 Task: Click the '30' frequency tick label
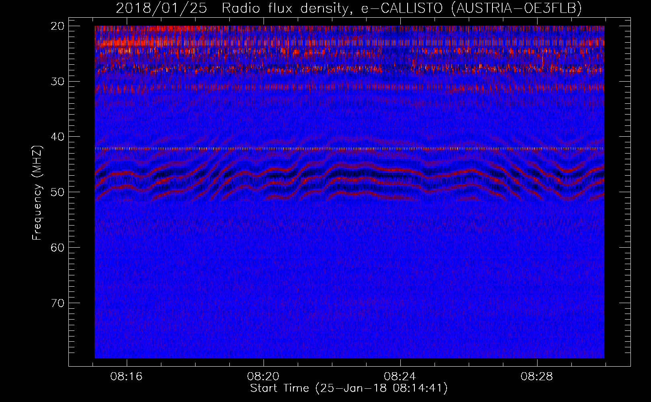tap(58, 82)
